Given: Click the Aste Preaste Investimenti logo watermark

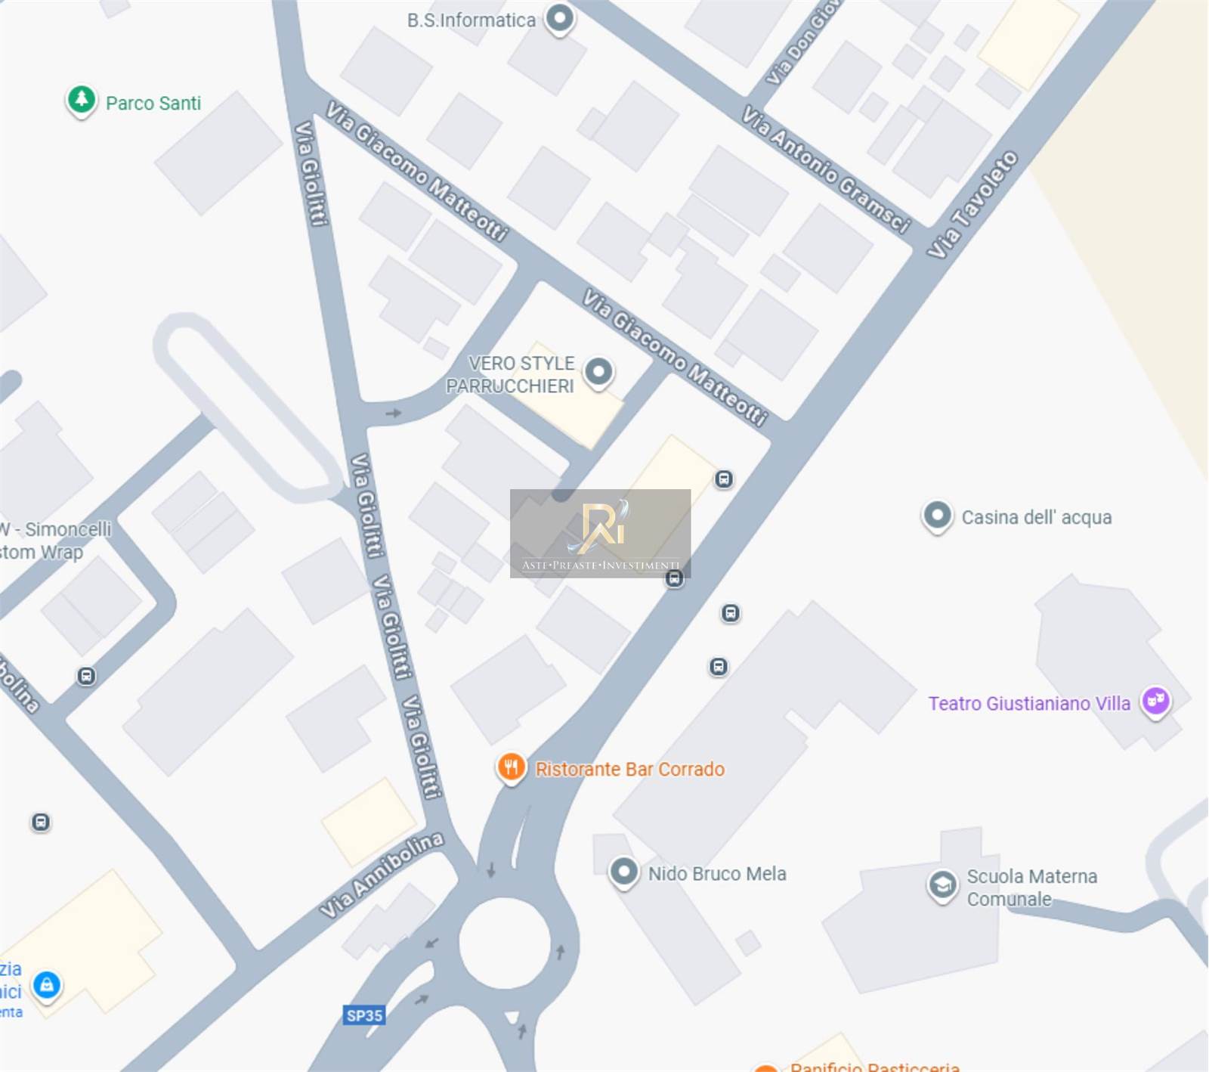Looking at the screenshot, I should coord(601,534).
